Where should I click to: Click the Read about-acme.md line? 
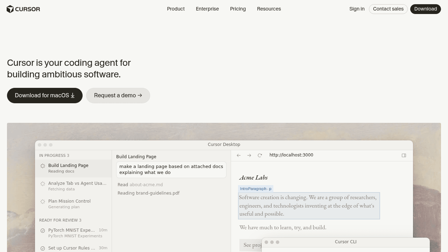click(x=140, y=185)
